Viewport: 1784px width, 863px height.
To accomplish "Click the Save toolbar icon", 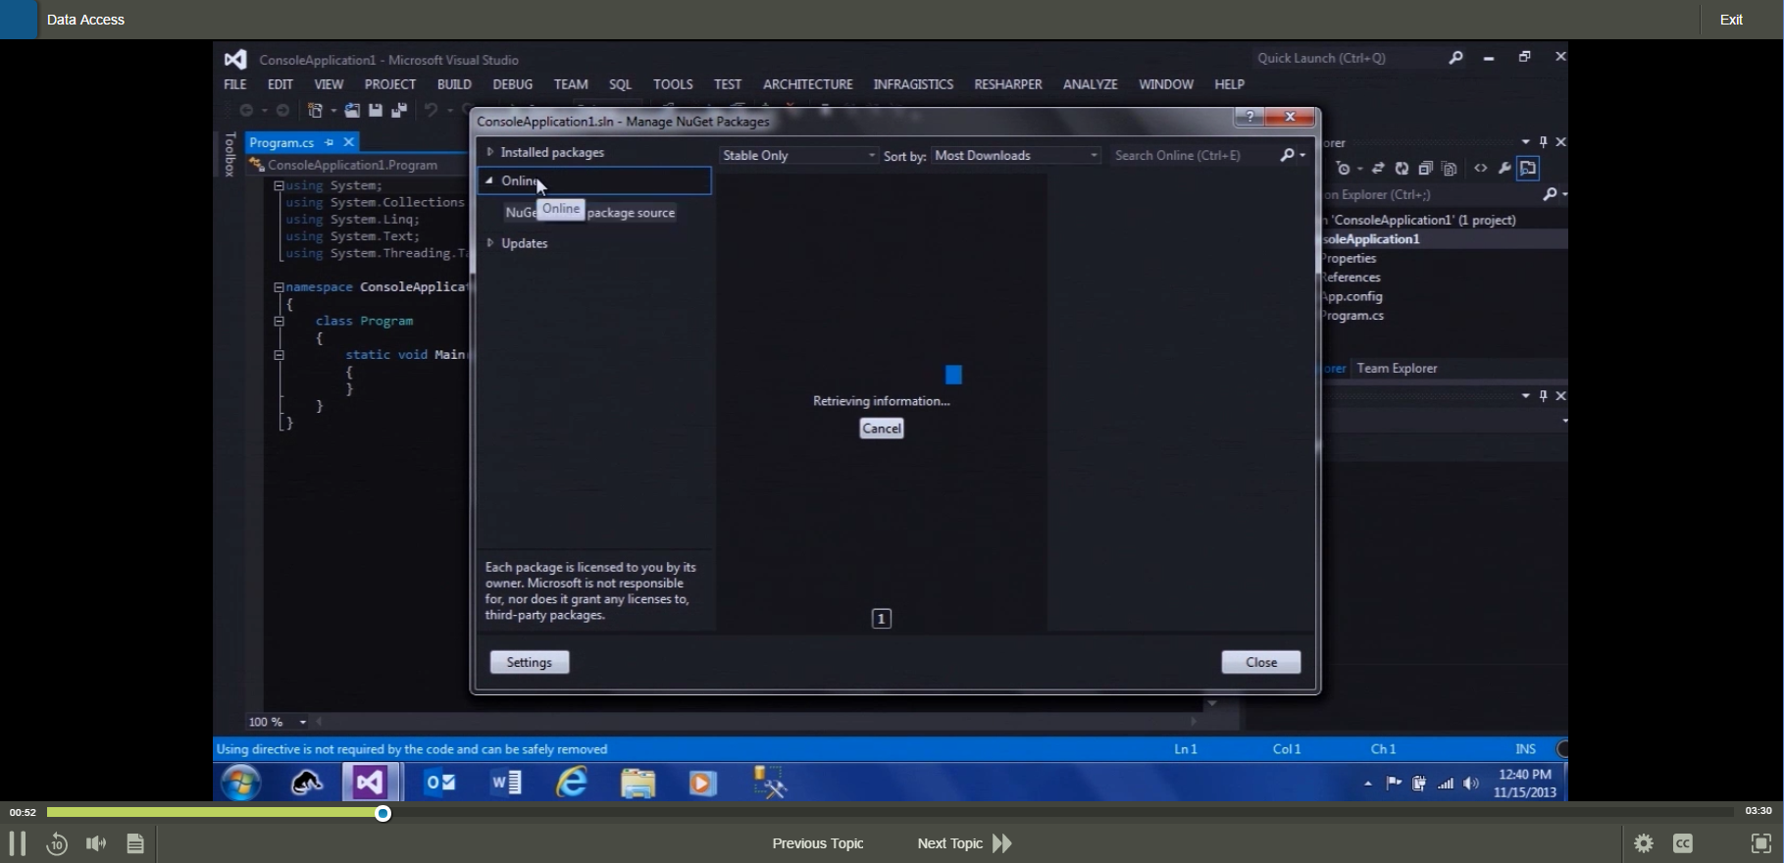I will pos(376,111).
